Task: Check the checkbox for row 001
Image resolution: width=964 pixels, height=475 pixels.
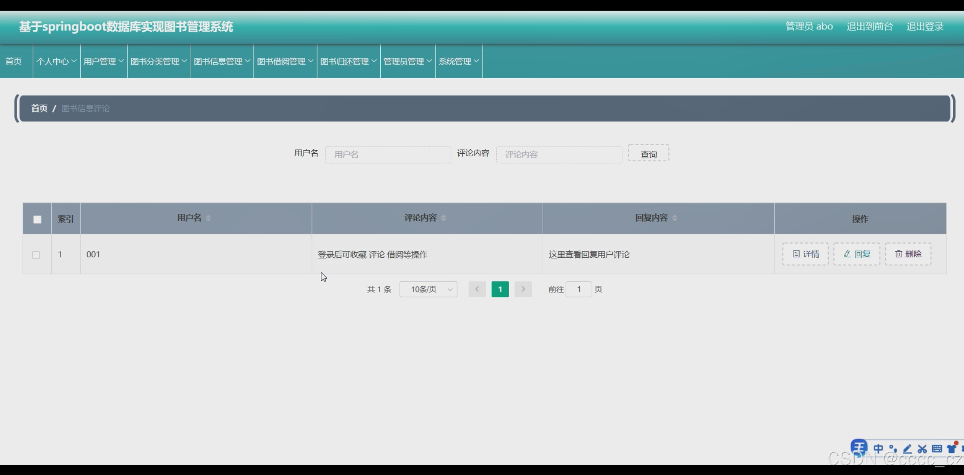Action: 36,255
